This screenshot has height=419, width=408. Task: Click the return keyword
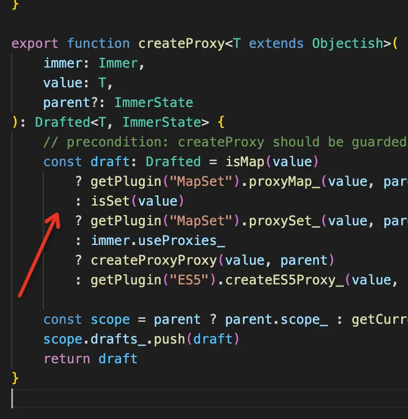click(67, 359)
